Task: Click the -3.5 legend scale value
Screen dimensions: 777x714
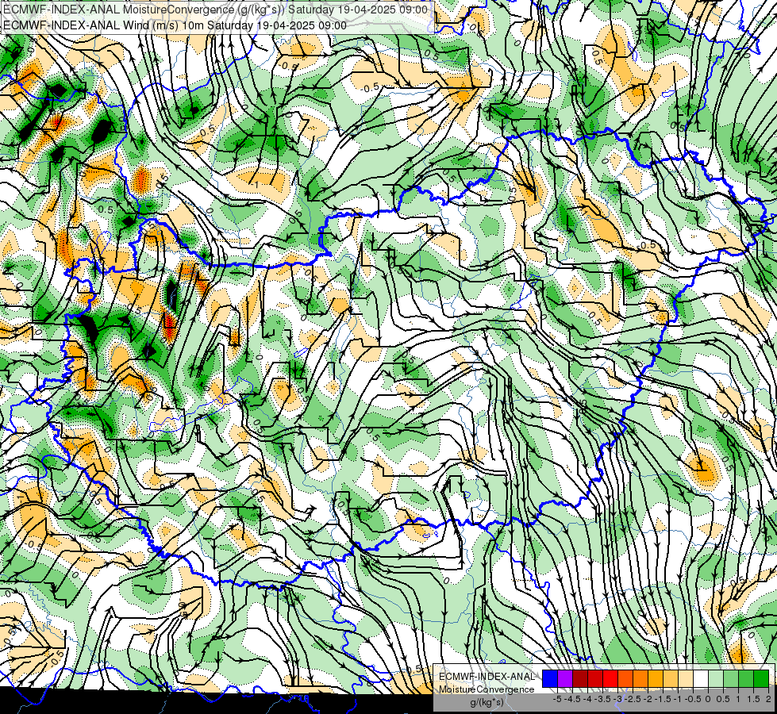Action: tap(602, 699)
